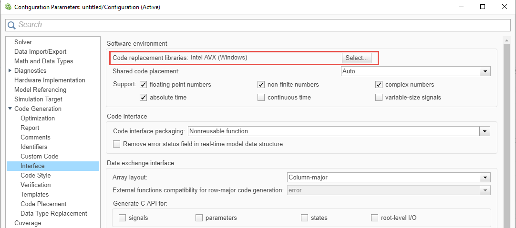Open the Optimization subpane
516x228 pixels.
click(x=38, y=118)
